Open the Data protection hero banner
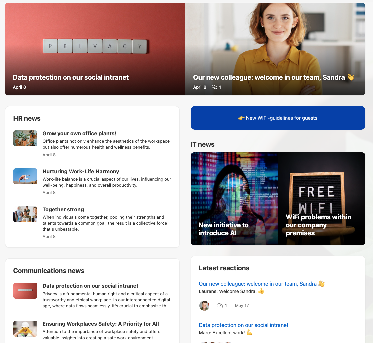This screenshot has width=373, height=343. point(95,49)
